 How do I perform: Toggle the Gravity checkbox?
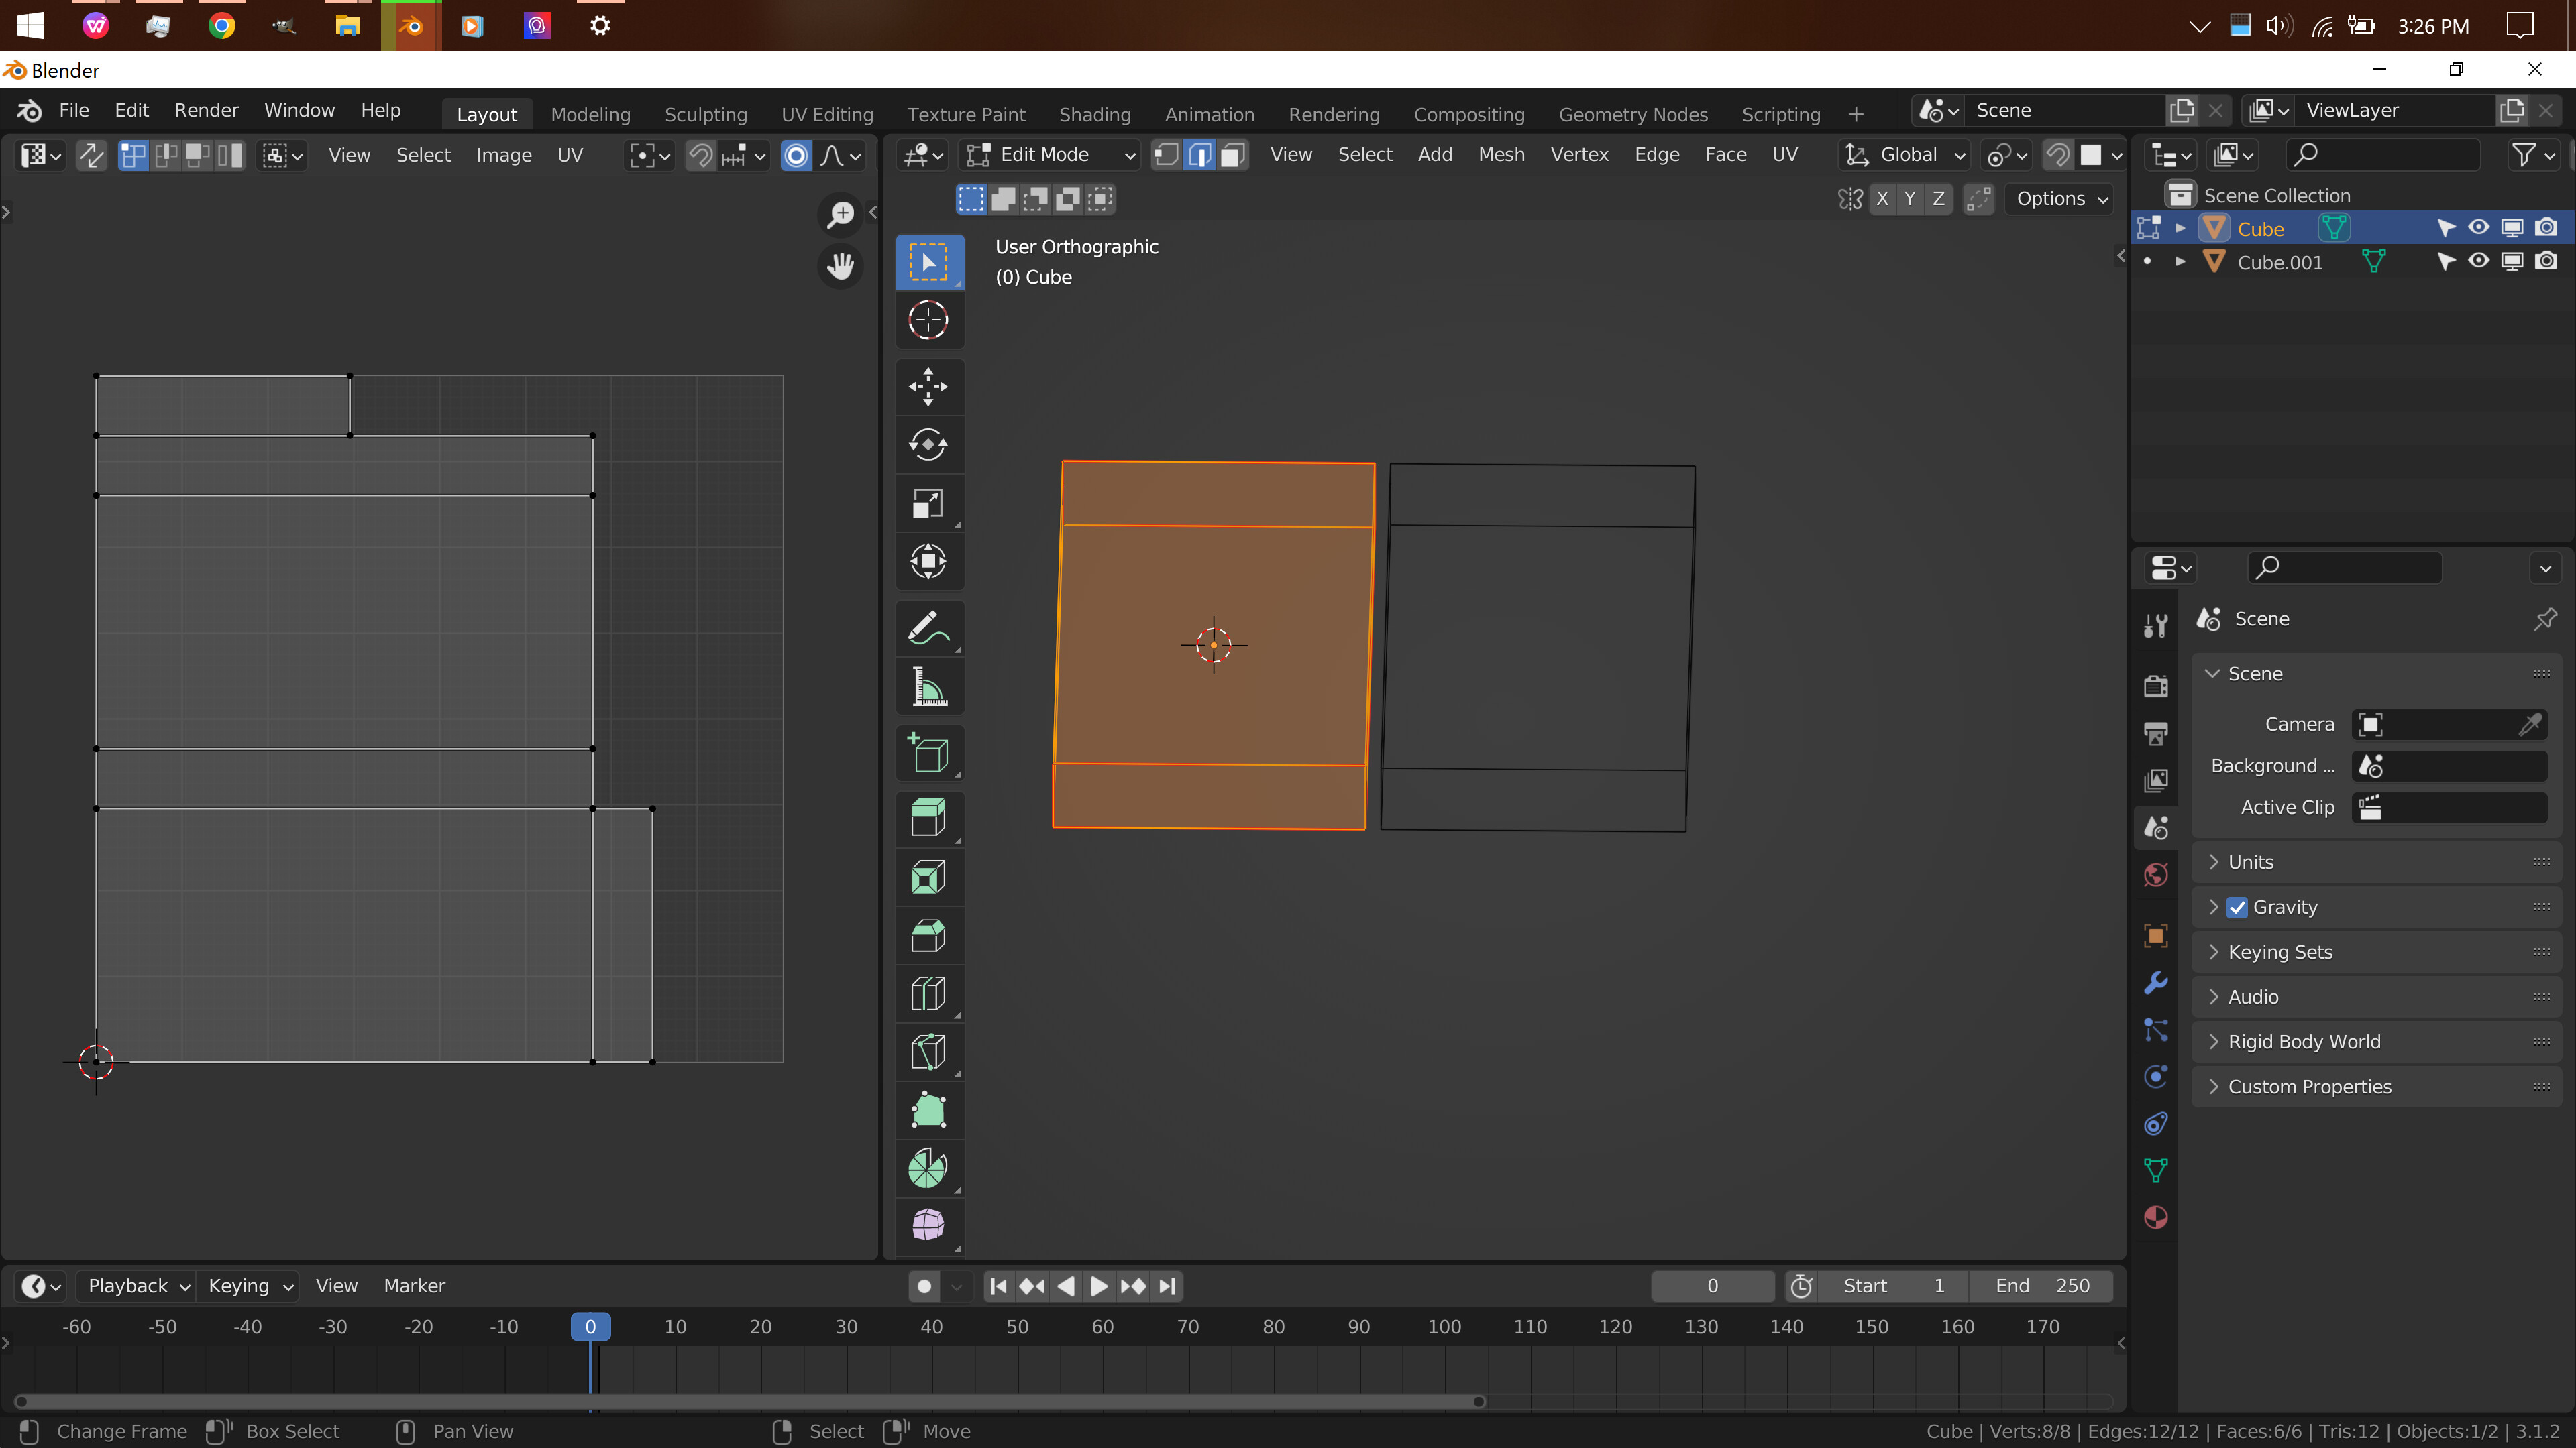tap(2238, 908)
